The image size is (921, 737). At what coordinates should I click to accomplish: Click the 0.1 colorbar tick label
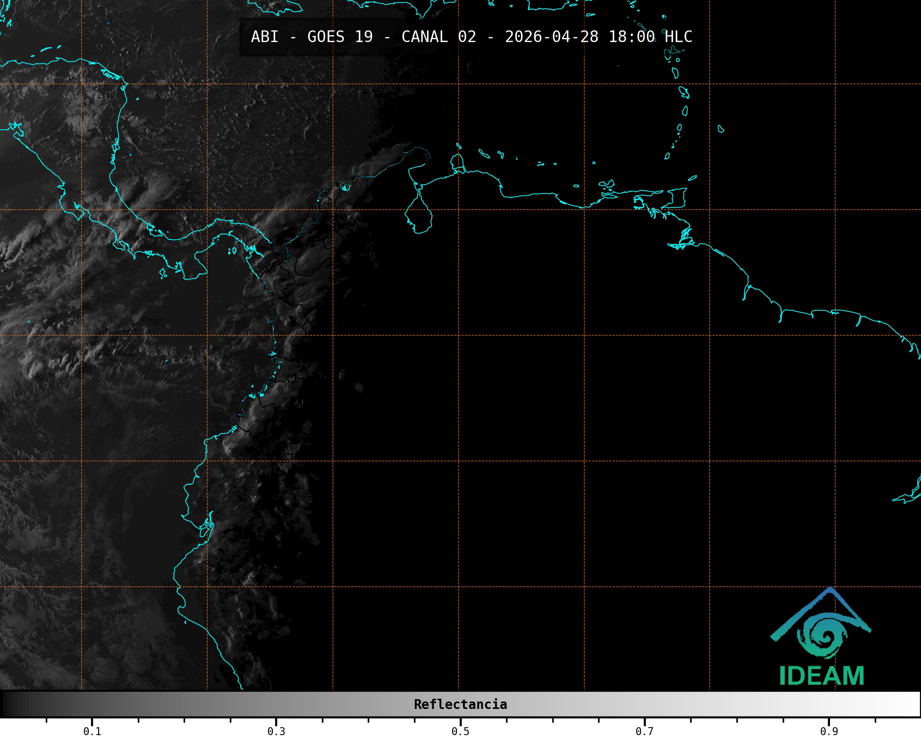(x=92, y=731)
